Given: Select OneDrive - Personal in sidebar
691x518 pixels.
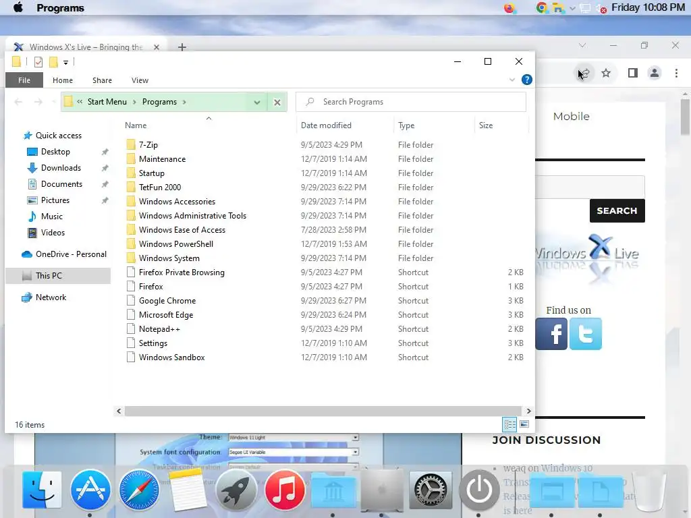Looking at the screenshot, I should [64, 254].
